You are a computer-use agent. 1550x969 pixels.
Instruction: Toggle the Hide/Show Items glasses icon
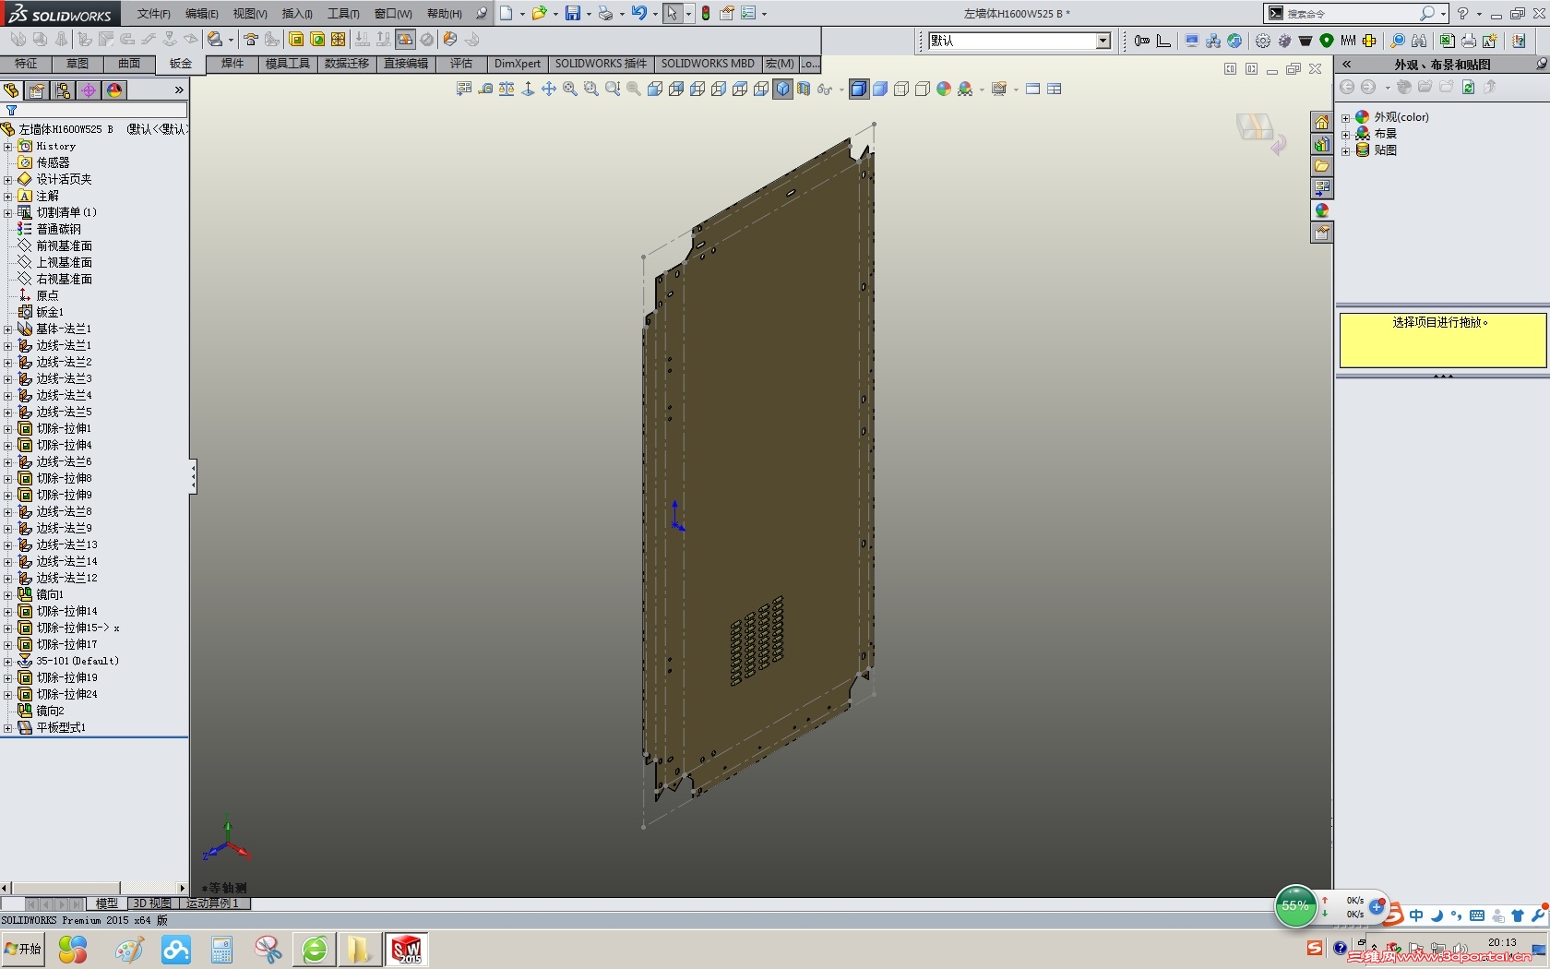(825, 89)
